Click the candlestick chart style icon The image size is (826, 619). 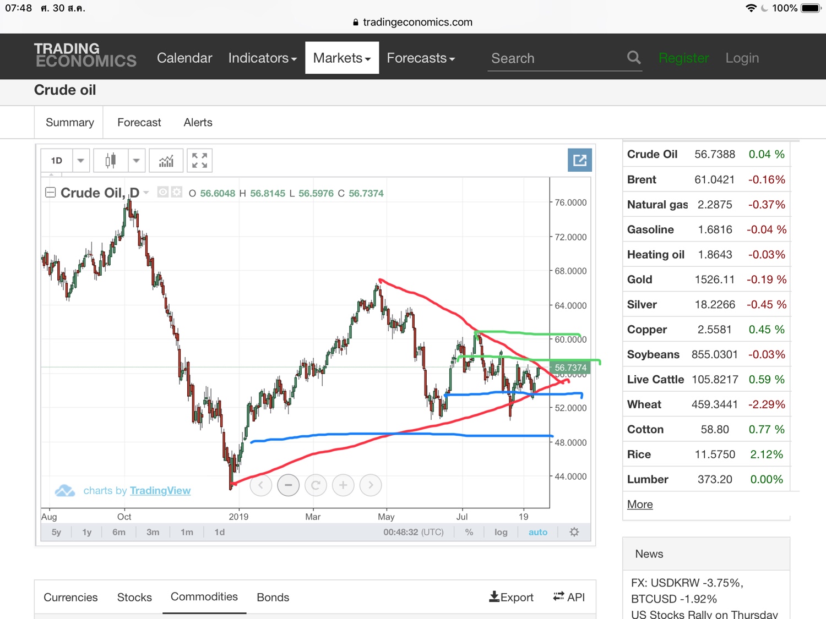(111, 161)
